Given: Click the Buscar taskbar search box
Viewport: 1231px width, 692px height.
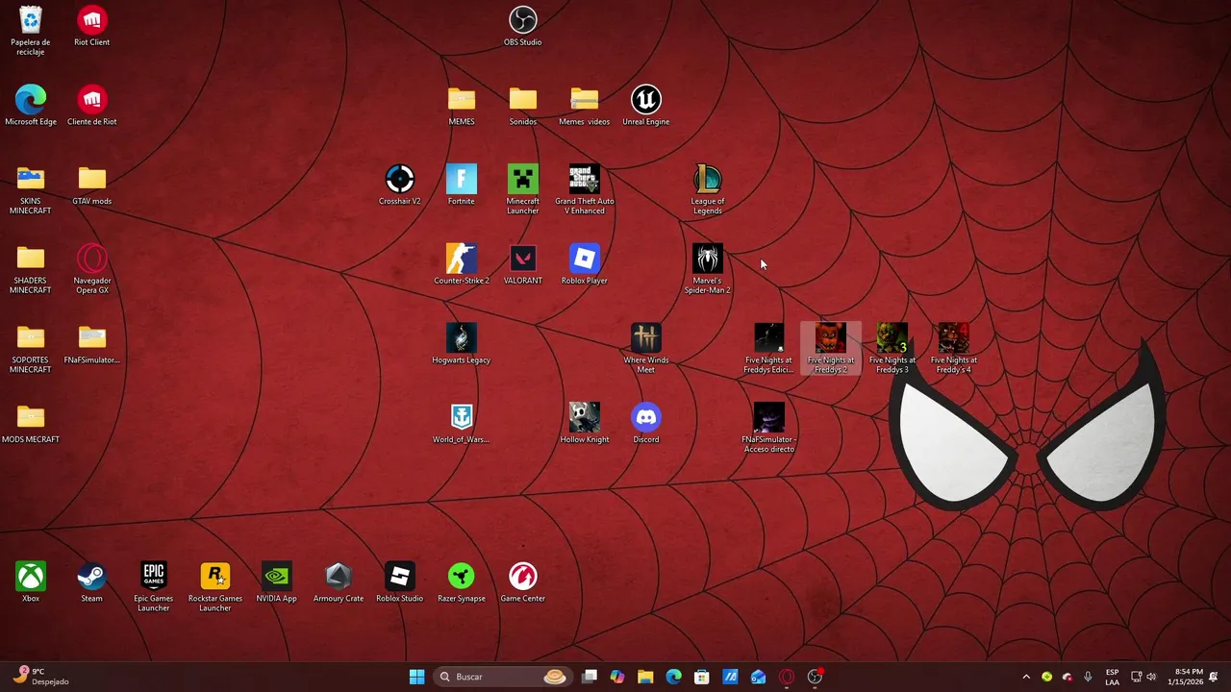Looking at the screenshot, I should (x=502, y=677).
